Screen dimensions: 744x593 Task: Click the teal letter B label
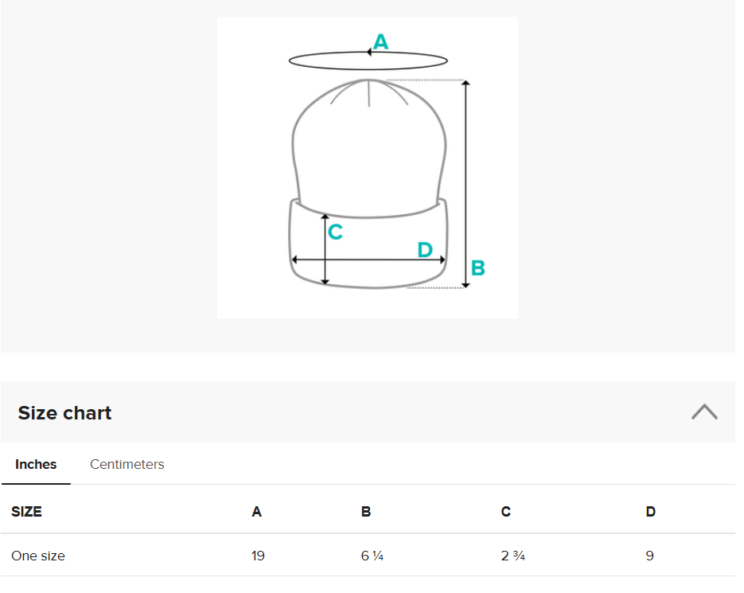coord(477,267)
